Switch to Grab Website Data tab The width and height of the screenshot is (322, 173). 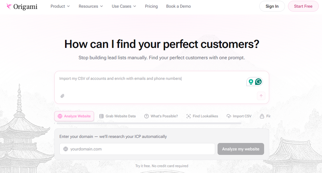coord(118,116)
